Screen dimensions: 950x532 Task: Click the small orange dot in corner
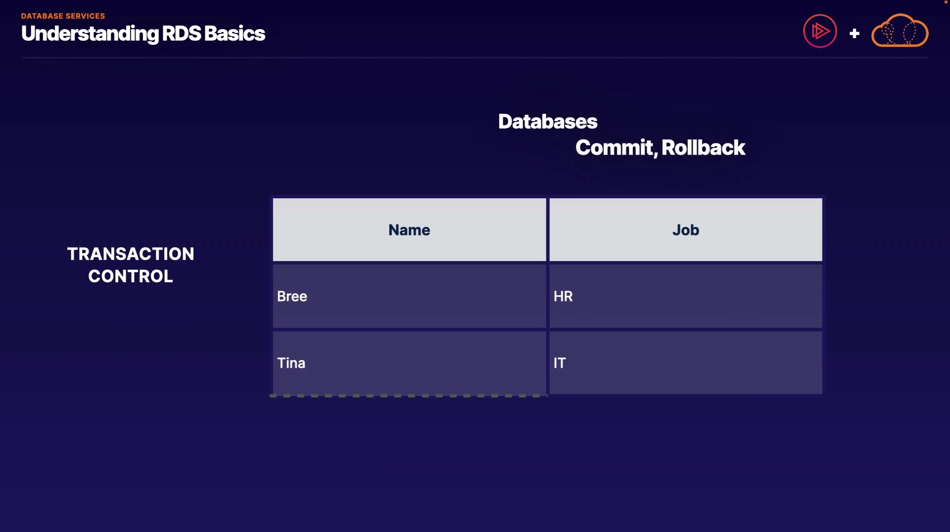point(946,2)
